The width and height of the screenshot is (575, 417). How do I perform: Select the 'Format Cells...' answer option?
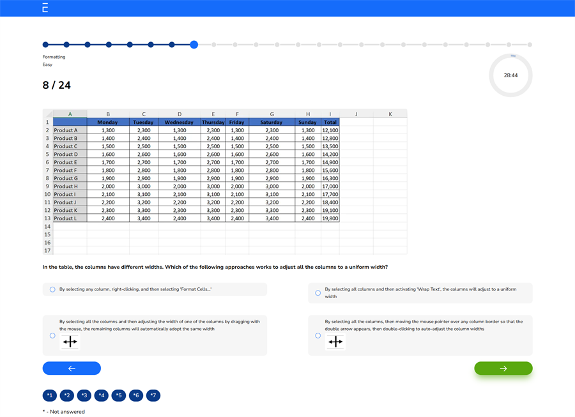[52, 289]
